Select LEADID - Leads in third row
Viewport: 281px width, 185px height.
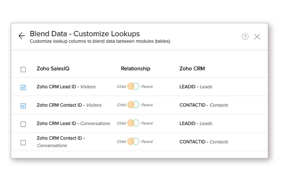pyautogui.click(x=196, y=123)
